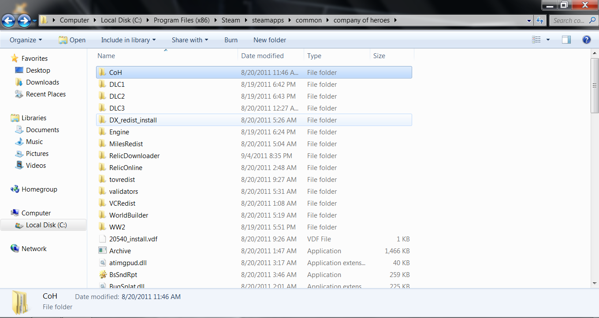Select the DLC3 folder icon
Viewport: 599px width, 318px height.
(102, 108)
